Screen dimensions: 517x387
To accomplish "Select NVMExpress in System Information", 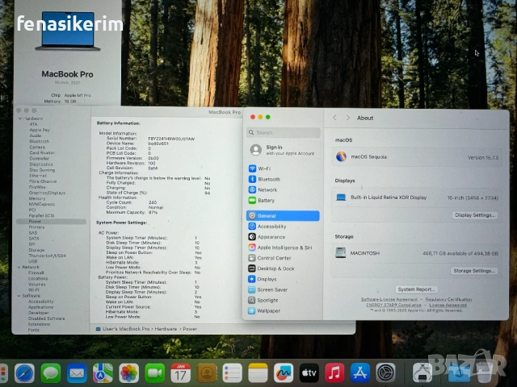I will point(41,204).
